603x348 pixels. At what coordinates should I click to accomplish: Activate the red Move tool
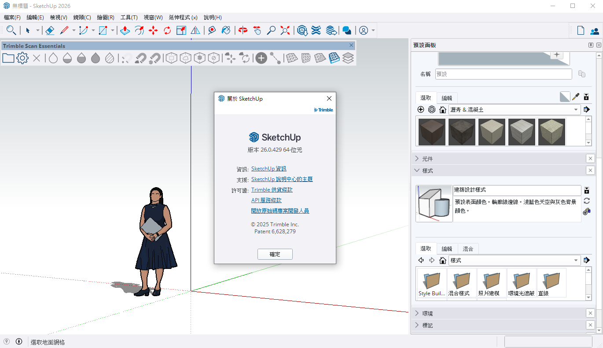(x=153, y=30)
